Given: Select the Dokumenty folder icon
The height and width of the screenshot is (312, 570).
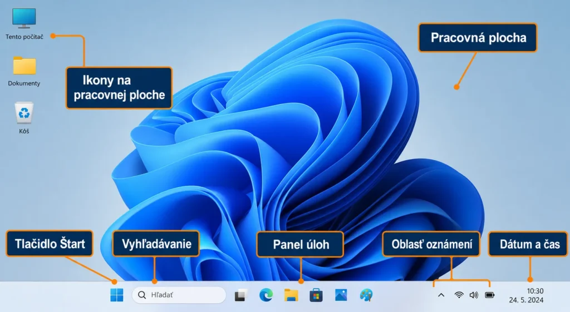Looking at the screenshot, I should 24,66.
